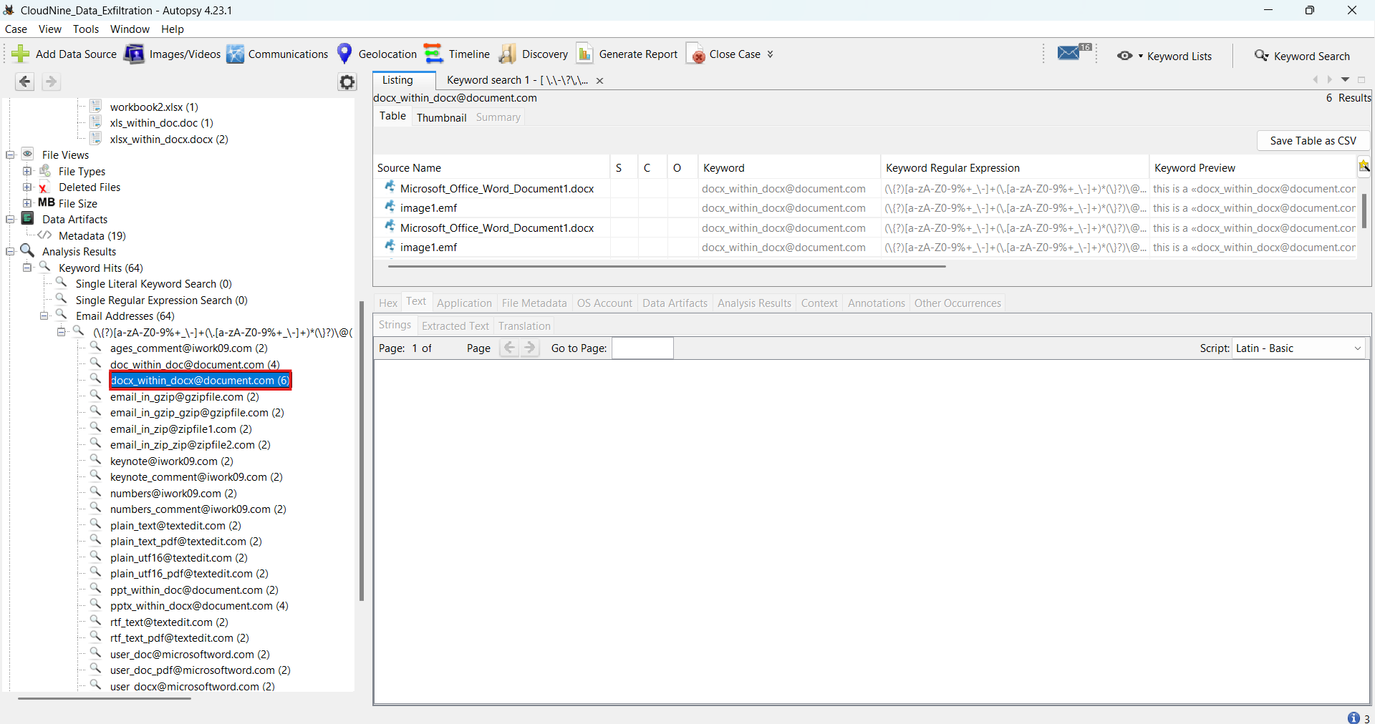Click the Metadata tag icon
Viewport: 1375px width, 724px height.
[44, 235]
